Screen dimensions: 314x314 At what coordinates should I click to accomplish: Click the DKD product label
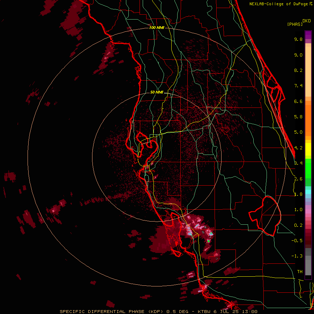[x=307, y=21]
